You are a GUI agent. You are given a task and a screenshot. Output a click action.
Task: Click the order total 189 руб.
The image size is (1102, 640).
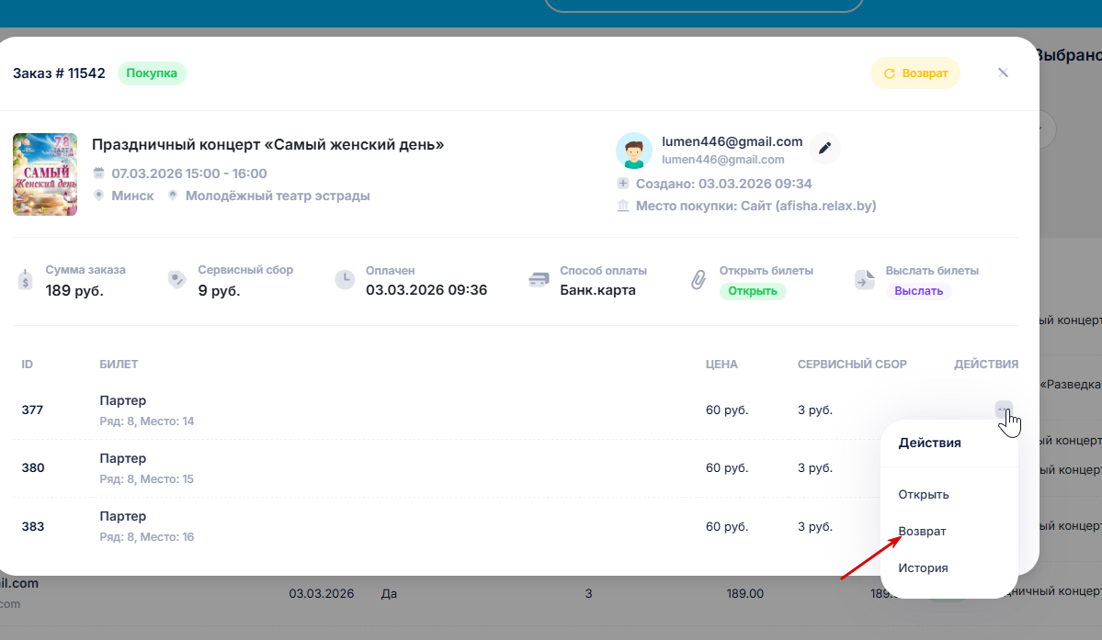pyautogui.click(x=74, y=290)
